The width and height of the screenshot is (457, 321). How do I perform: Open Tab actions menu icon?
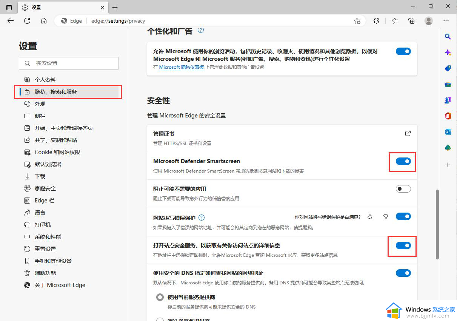pyautogui.click(x=9, y=7)
